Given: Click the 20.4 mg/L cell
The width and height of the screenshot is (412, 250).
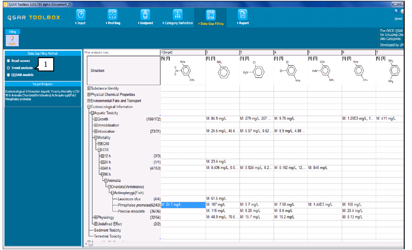Looking at the screenshot, I should 359,211.
